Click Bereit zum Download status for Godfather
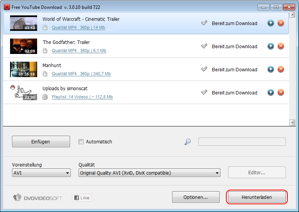299x212 pixels. pos(234,47)
